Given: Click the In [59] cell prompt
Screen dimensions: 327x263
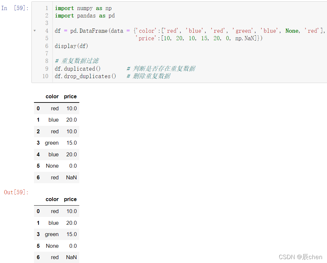Looking at the screenshot, I should tap(15, 8).
